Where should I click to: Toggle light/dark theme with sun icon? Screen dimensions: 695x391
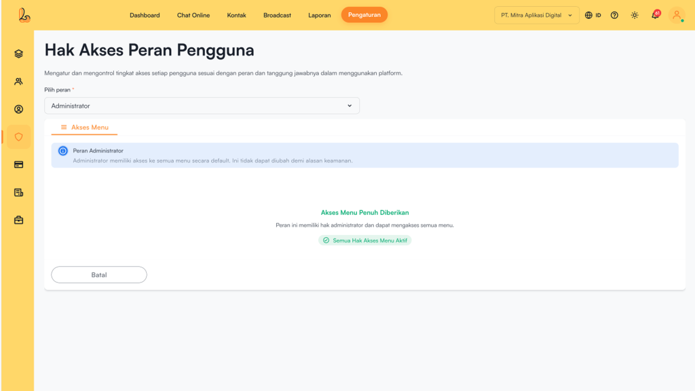point(635,15)
